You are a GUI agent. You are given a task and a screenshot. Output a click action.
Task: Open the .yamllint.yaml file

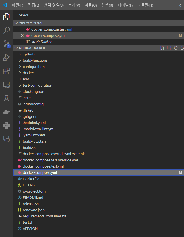[99, 135]
